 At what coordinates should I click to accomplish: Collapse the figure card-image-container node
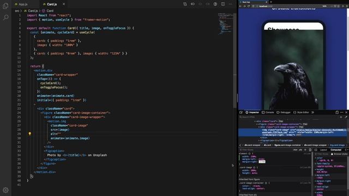click(257, 124)
